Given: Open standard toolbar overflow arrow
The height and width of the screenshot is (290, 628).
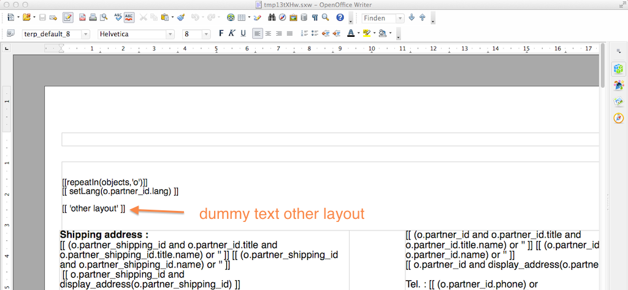Looking at the screenshot, I should [351, 19].
